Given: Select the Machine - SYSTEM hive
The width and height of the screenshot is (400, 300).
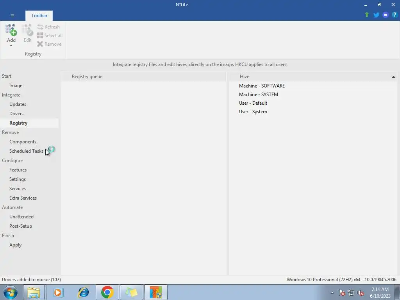Looking at the screenshot, I should pos(259,95).
